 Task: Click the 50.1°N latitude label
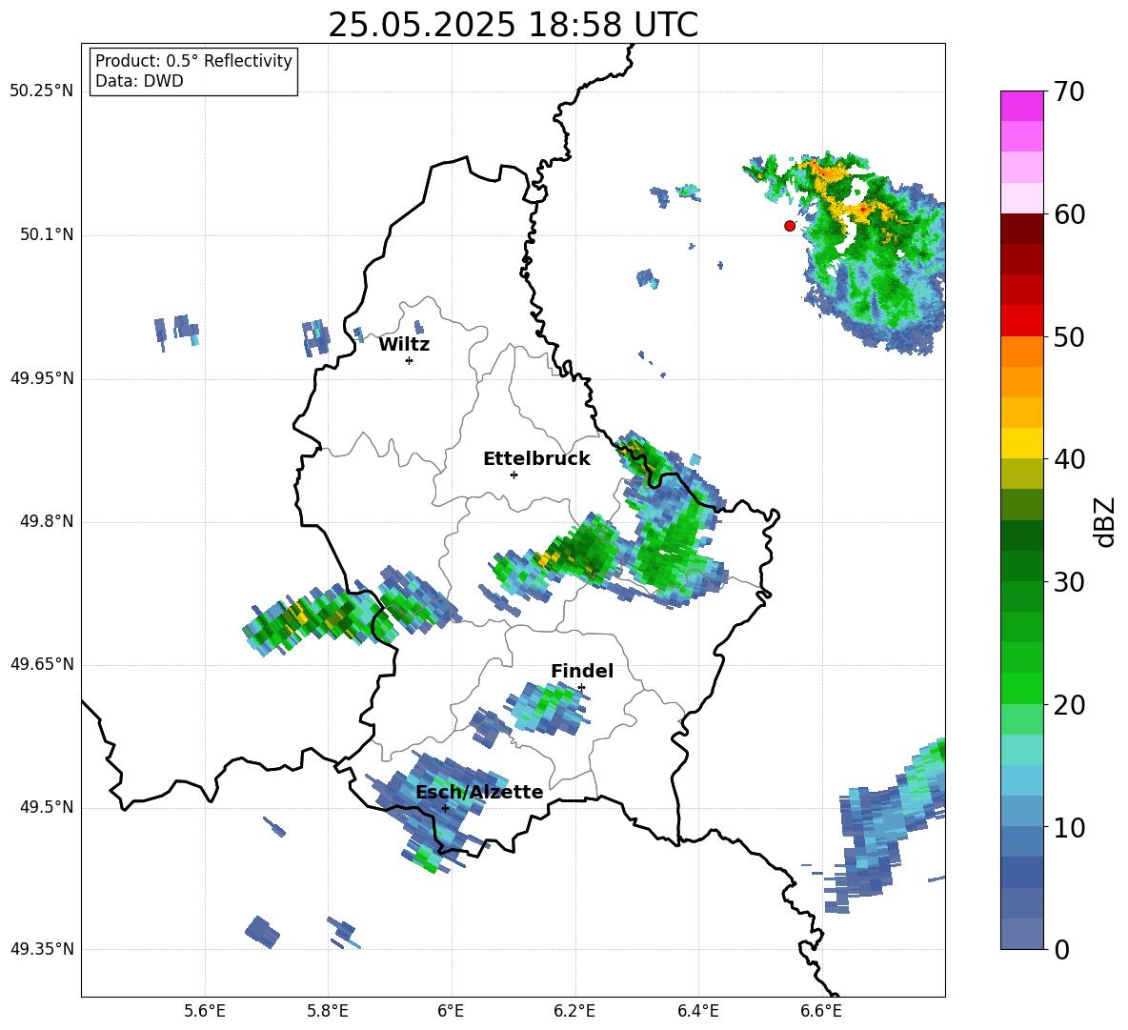[47, 234]
